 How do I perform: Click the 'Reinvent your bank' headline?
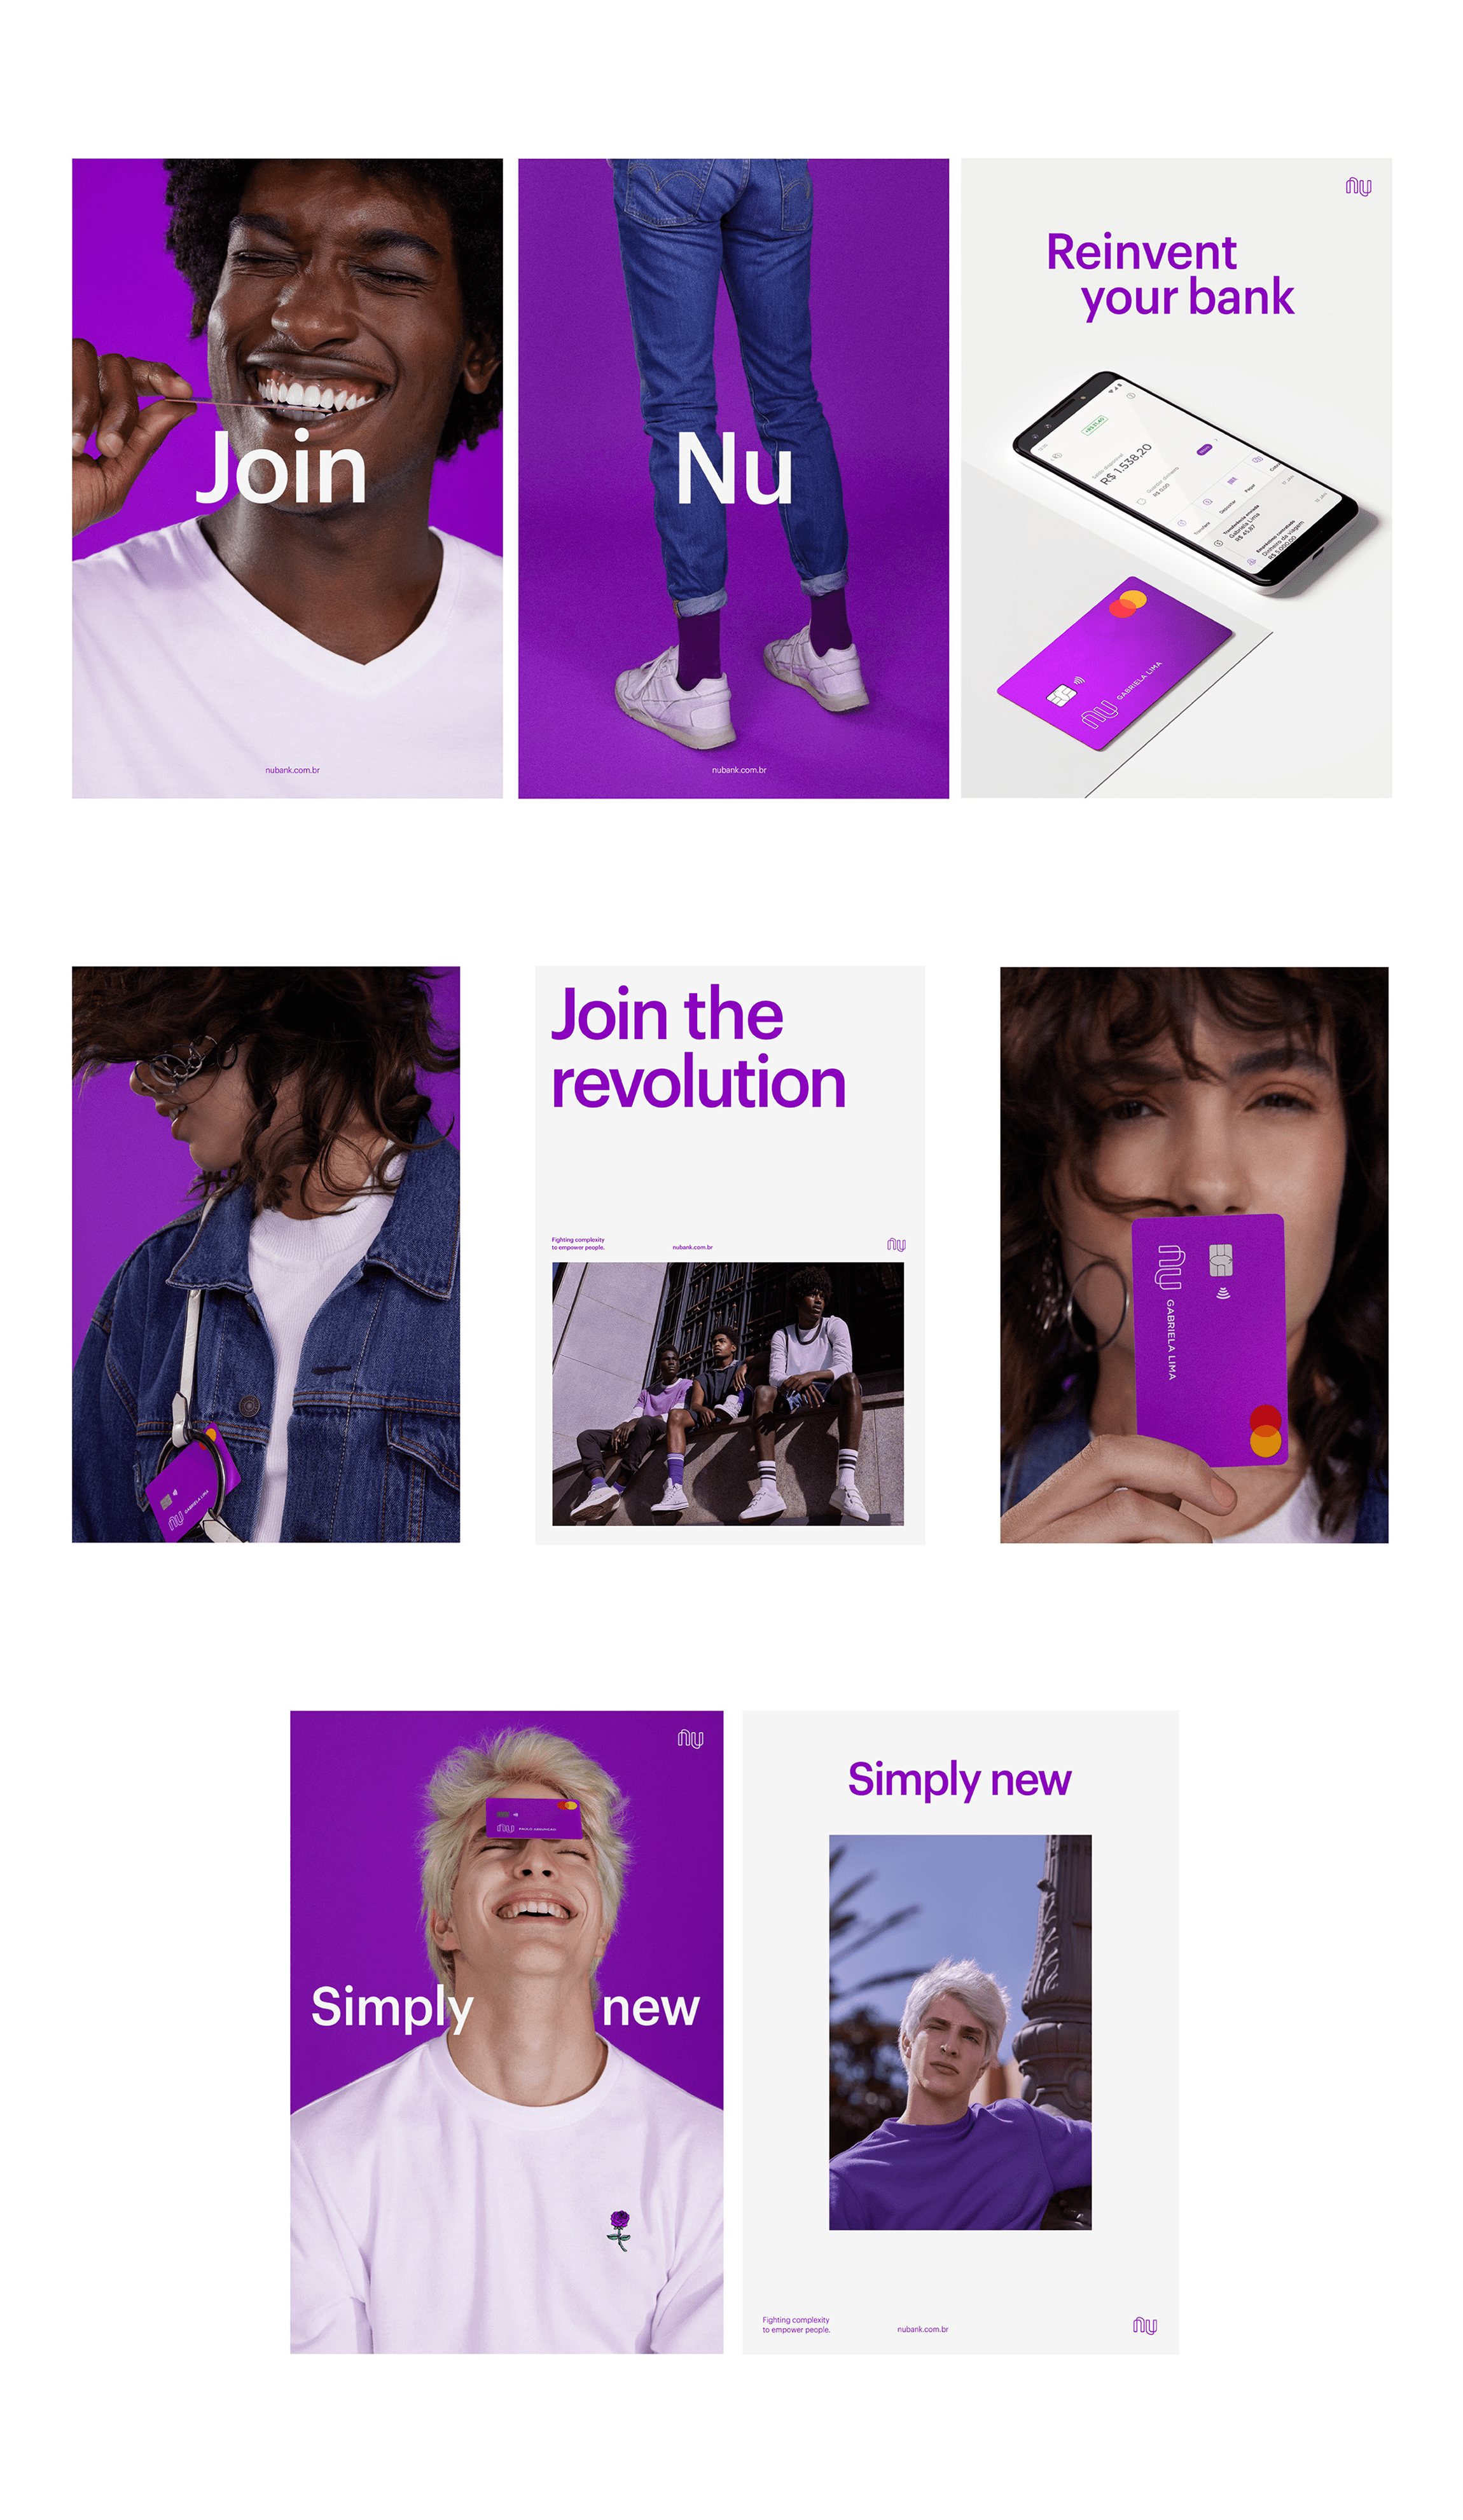coord(1169,275)
